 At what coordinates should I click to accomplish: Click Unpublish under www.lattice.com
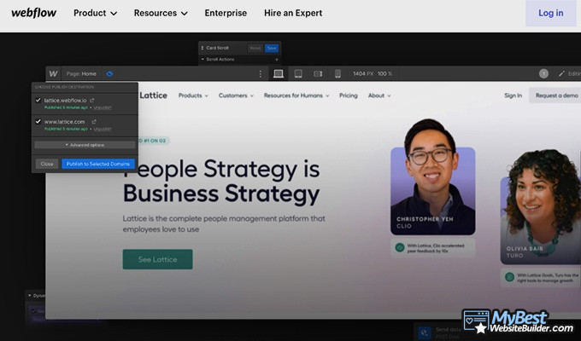point(103,129)
